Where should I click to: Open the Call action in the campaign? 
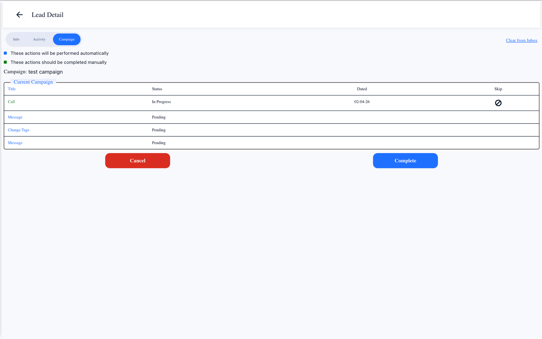[x=12, y=102]
